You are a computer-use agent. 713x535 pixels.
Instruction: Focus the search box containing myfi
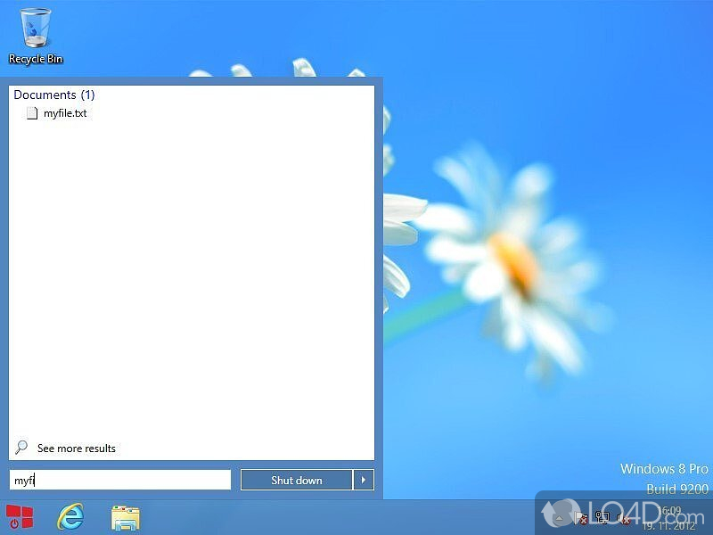pos(120,480)
